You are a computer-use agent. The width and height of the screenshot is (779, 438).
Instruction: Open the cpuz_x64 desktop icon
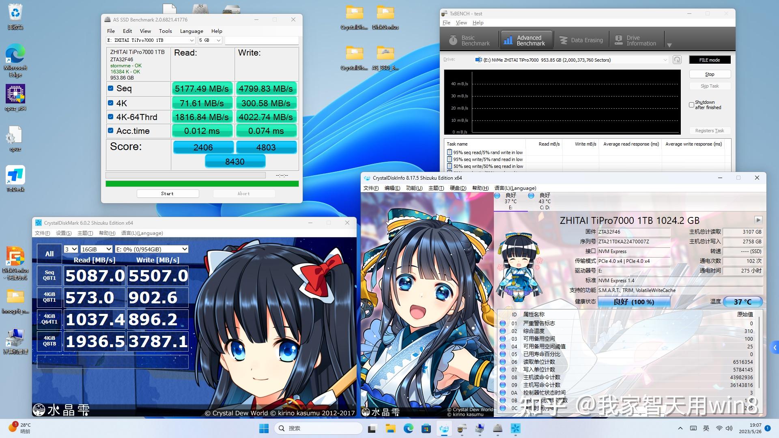[x=15, y=94]
